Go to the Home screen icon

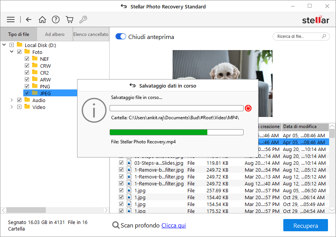click(42, 19)
